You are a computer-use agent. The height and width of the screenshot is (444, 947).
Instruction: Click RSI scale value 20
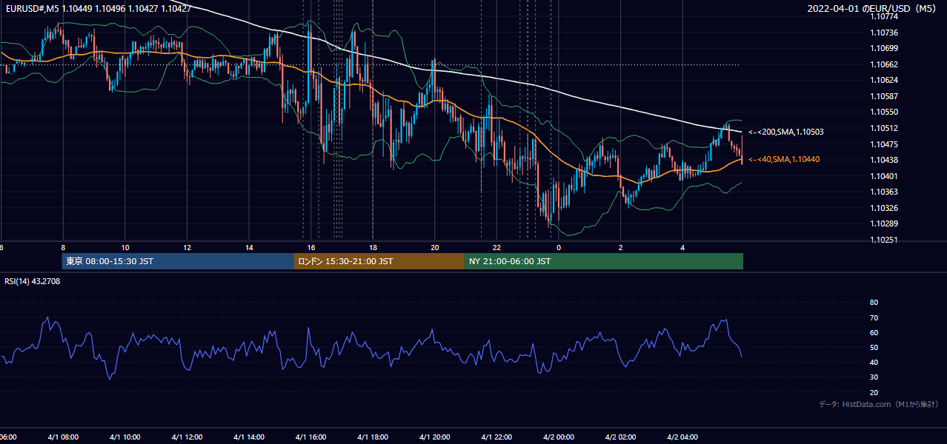click(874, 392)
